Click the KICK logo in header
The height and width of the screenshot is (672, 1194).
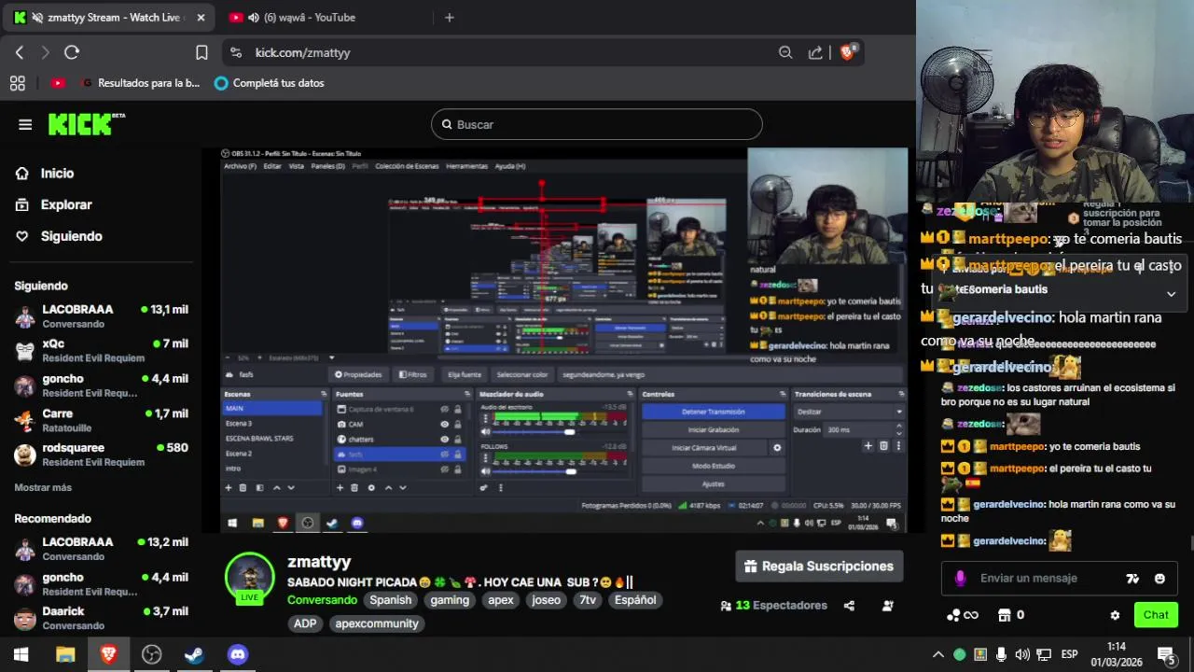coord(86,124)
